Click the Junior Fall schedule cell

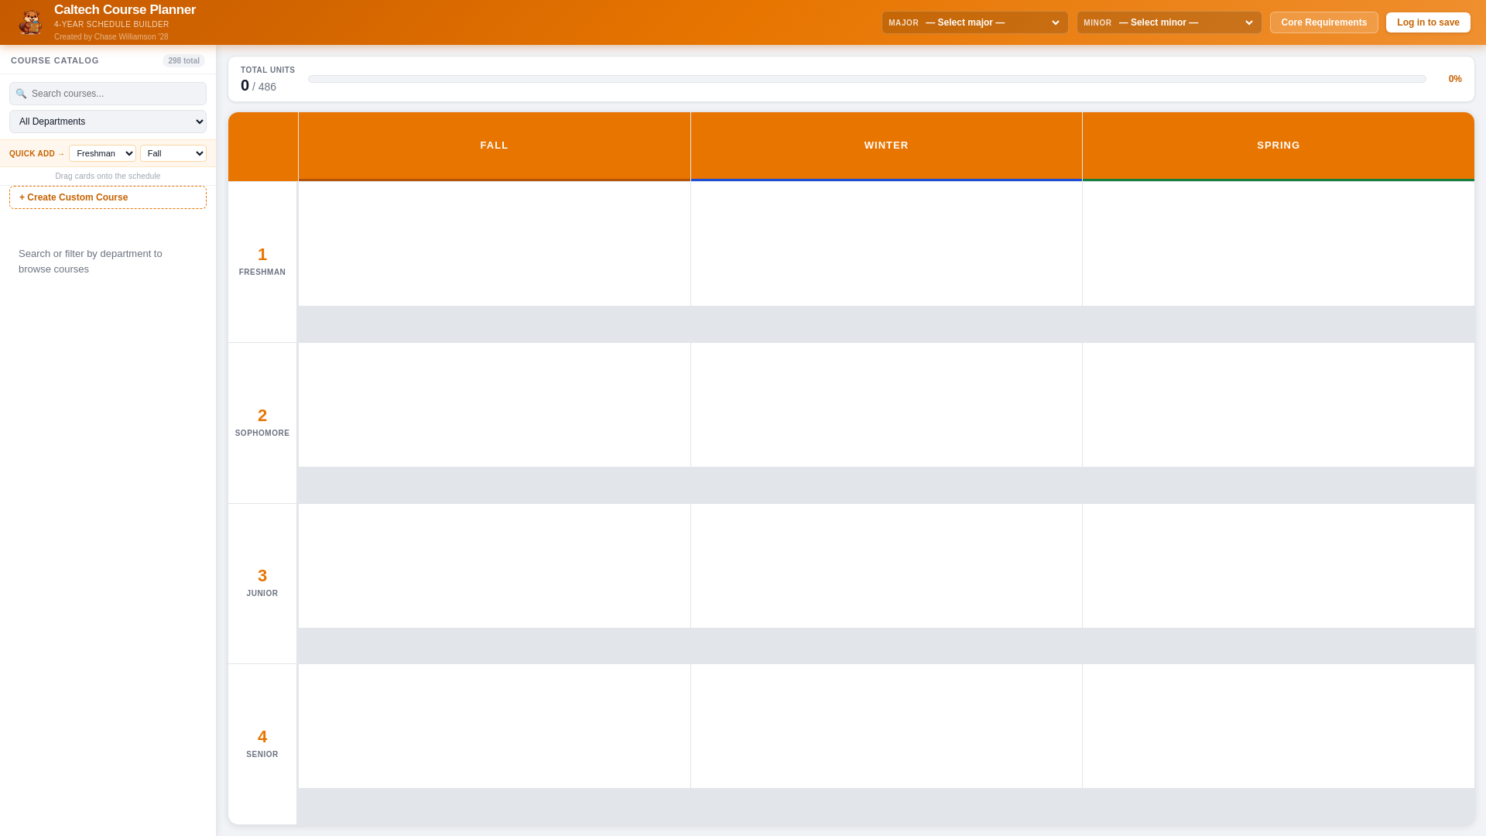[x=494, y=566]
